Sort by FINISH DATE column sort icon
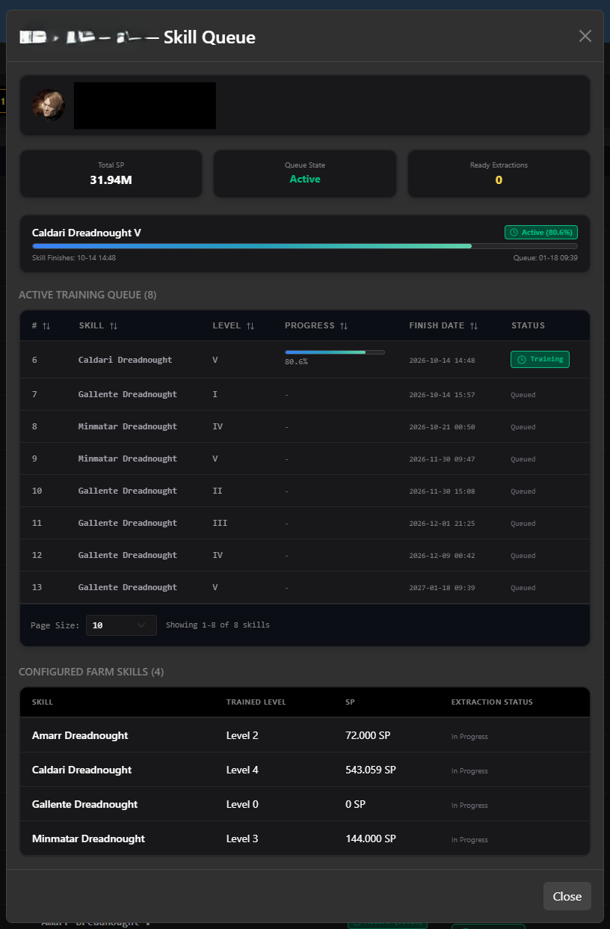The height and width of the screenshot is (929, 610). [473, 326]
